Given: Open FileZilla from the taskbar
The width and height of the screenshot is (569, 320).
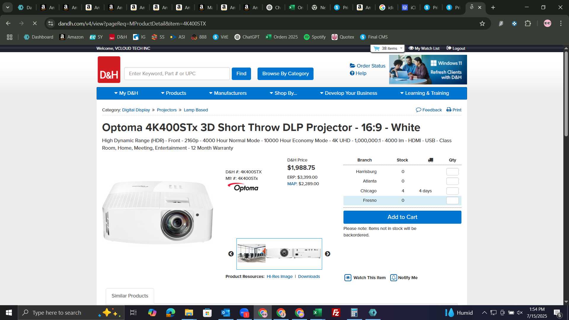Looking at the screenshot, I should [336, 313].
